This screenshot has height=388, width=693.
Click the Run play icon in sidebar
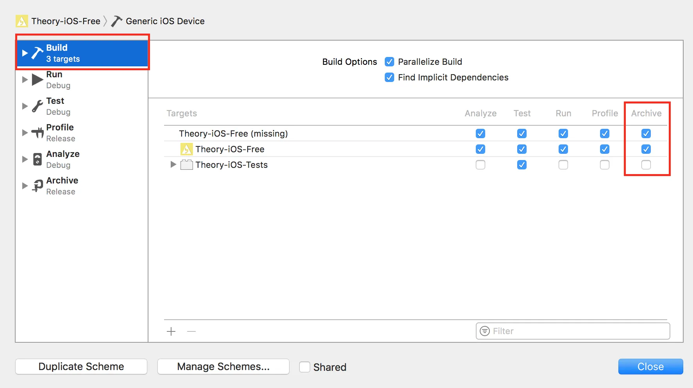click(38, 80)
